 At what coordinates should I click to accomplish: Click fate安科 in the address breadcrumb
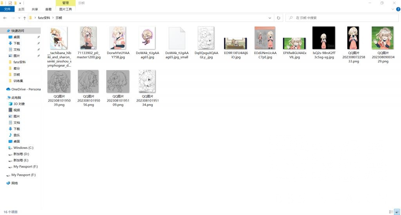pyautogui.click(x=44, y=18)
